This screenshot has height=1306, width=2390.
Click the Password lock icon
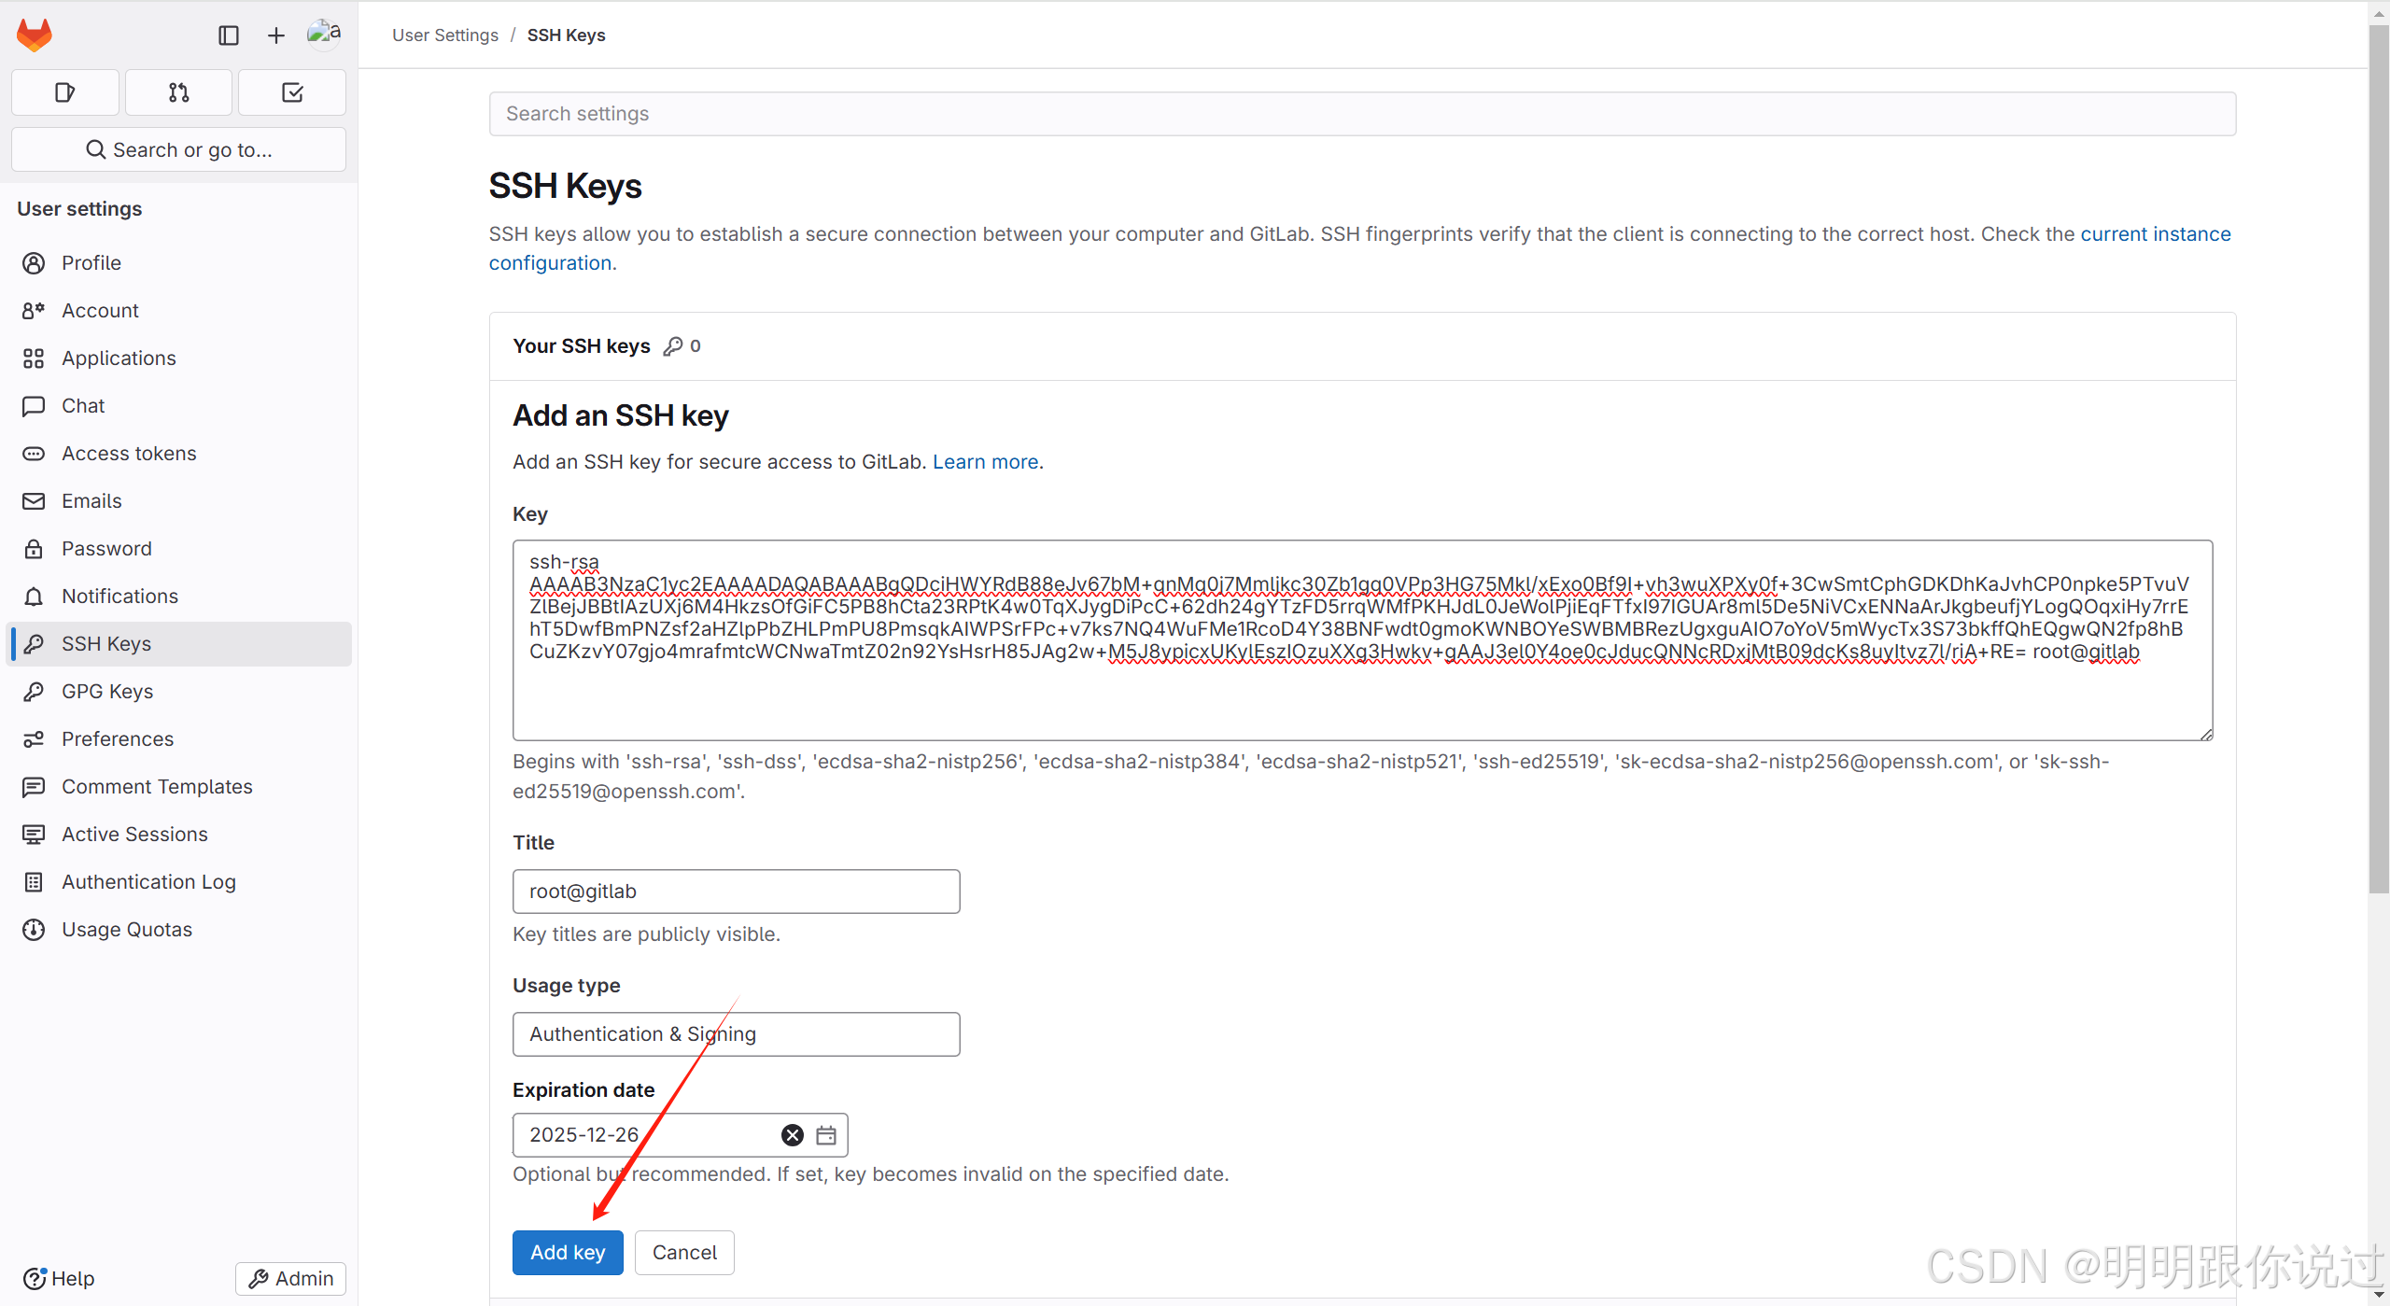(x=34, y=549)
